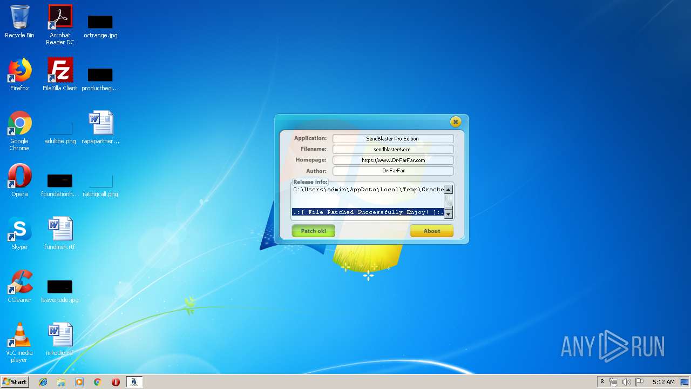Open the volume tray icon
The image size is (691, 389).
tap(627, 382)
